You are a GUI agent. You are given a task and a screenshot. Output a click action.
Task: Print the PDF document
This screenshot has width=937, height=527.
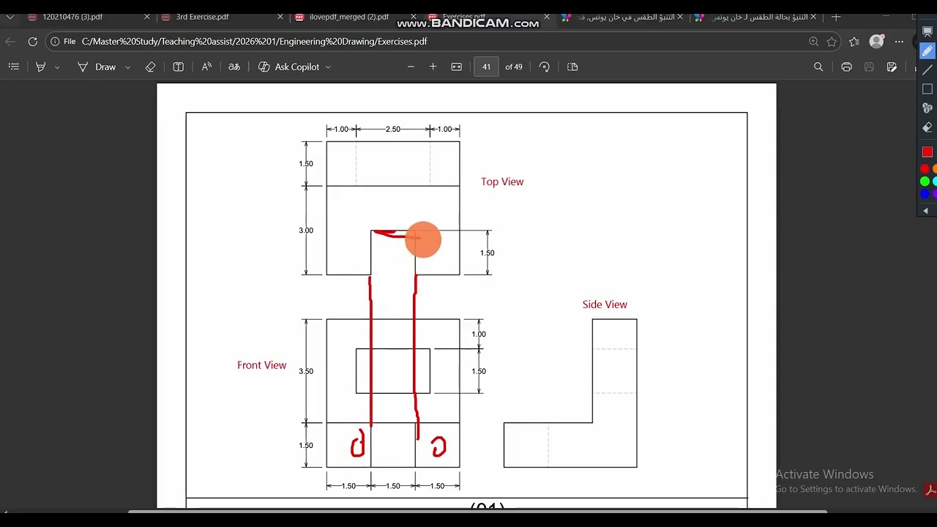(x=846, y=67)
